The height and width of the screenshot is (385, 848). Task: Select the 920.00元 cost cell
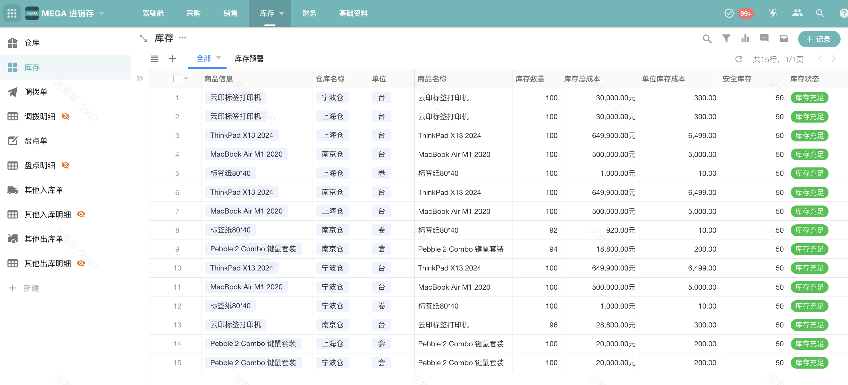(x=600, y=230)
